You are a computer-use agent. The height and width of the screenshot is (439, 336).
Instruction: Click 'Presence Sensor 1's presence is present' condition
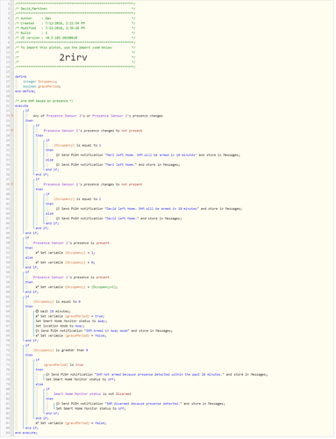tap(71, 243)
